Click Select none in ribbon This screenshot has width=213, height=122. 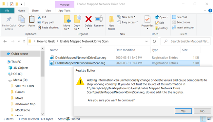tap(181, 22)
